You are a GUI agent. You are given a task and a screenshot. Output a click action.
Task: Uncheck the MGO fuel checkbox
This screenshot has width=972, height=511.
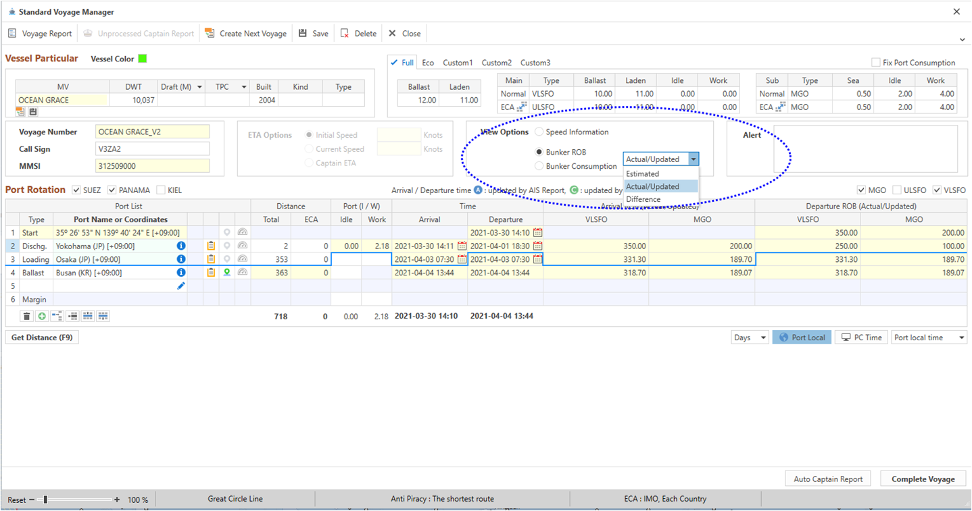point(861,190)
